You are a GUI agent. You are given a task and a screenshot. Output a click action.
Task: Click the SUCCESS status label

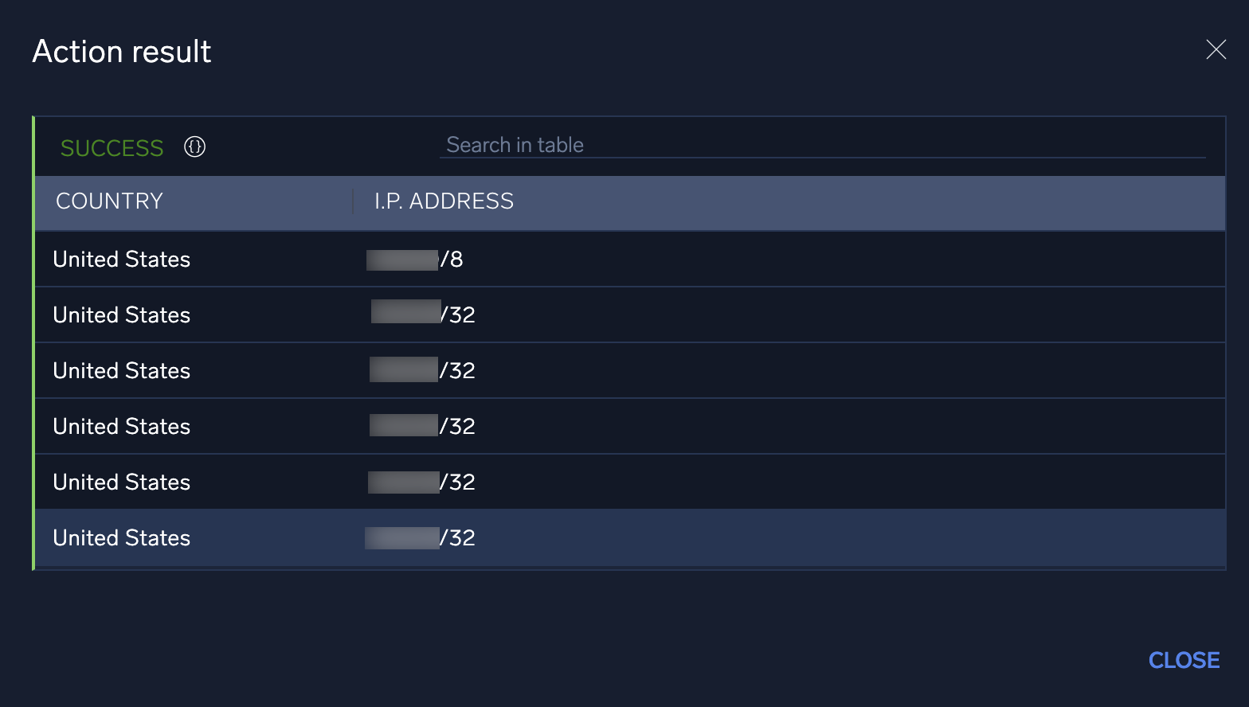(112, 148)
